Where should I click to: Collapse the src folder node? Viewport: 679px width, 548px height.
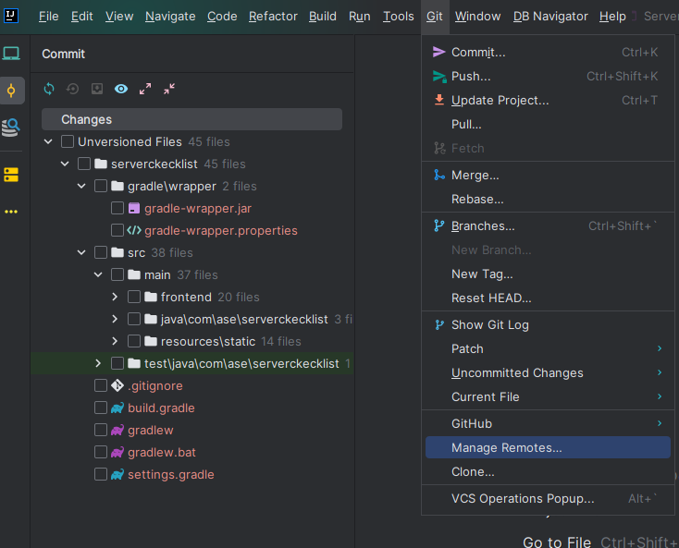[x=81, y=252]
